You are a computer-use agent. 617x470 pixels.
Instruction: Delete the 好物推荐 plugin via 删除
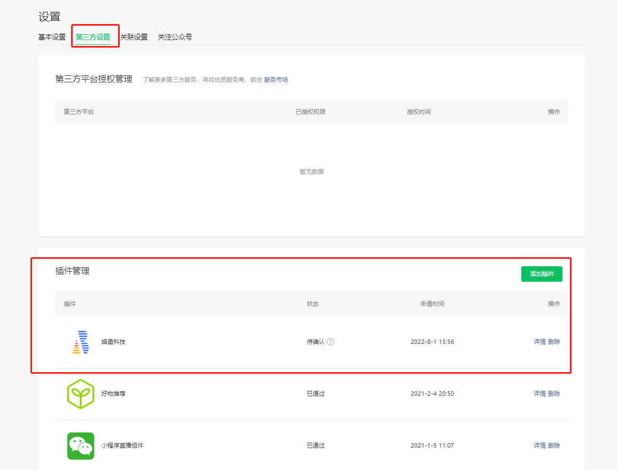point(554,394)
